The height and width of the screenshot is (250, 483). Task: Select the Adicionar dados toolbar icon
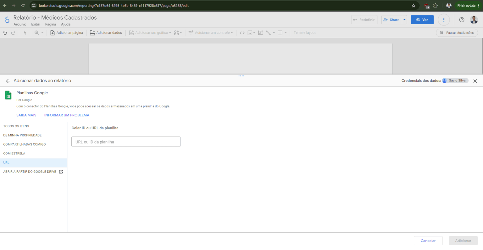coord(92,32)
